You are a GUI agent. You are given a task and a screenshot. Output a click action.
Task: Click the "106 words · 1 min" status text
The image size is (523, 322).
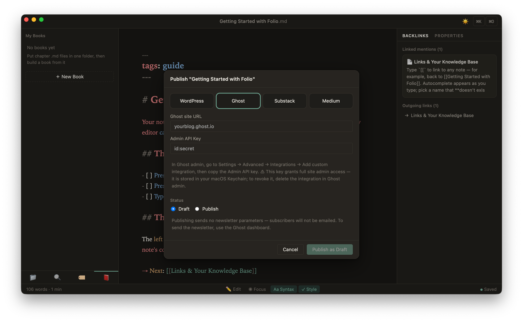(44, 289)
